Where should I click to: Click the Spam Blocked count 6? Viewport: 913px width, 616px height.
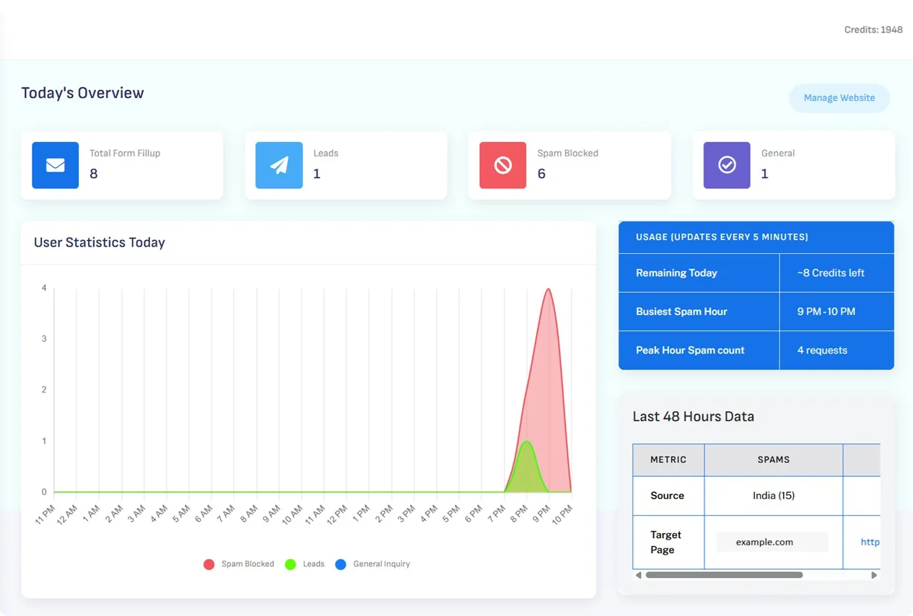coord(541,174)
